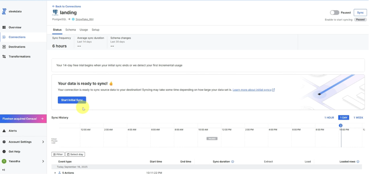Click the landing connection title

(x=68, y=13)
